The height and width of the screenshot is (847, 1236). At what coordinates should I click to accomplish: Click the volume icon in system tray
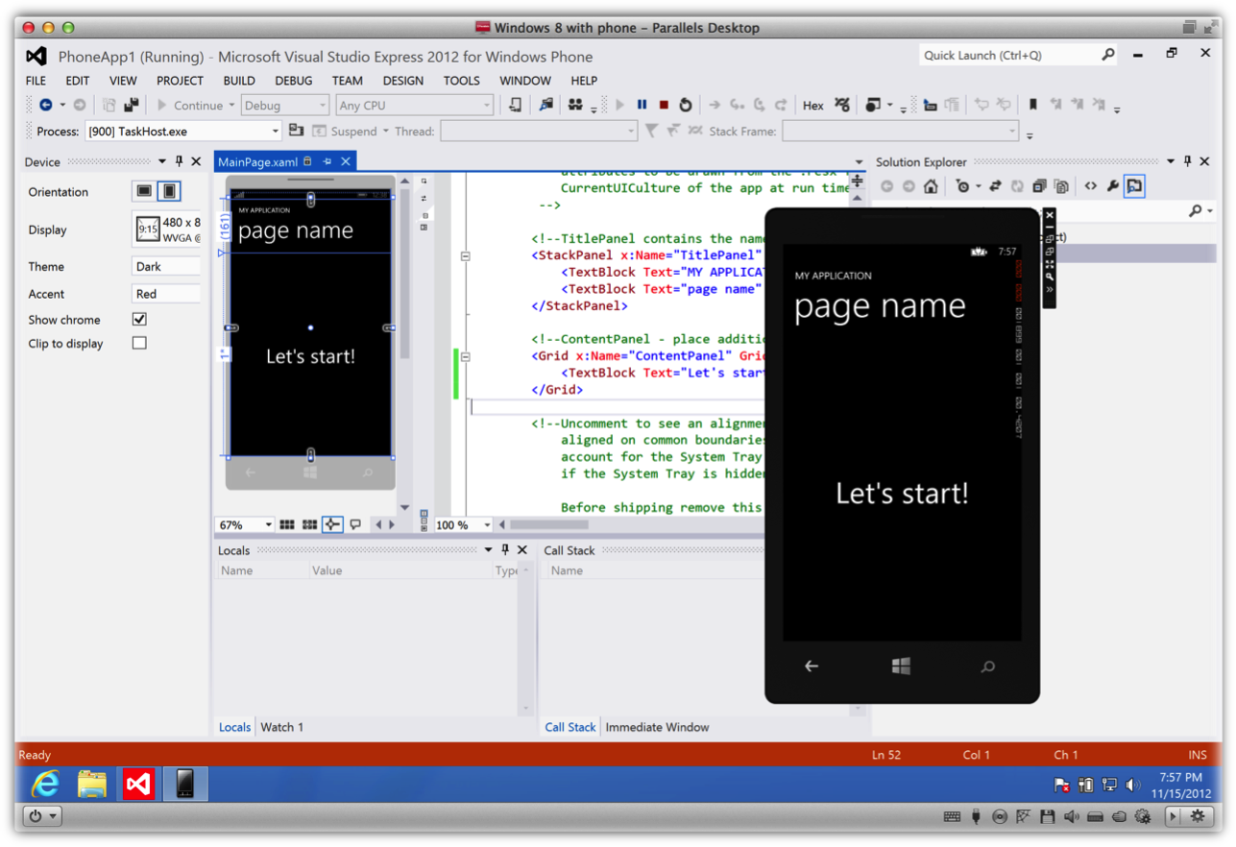point(1133,785)
